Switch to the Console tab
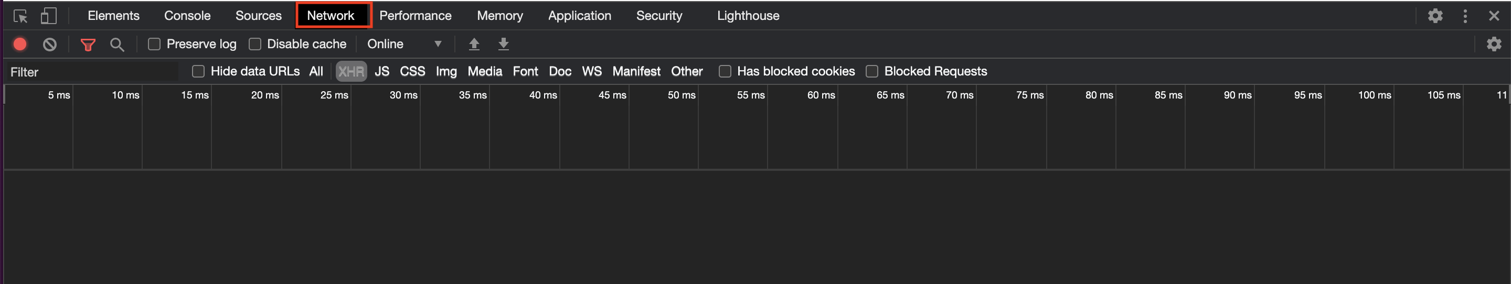This screenshot has width=1511, height=284. coord(187,16)
